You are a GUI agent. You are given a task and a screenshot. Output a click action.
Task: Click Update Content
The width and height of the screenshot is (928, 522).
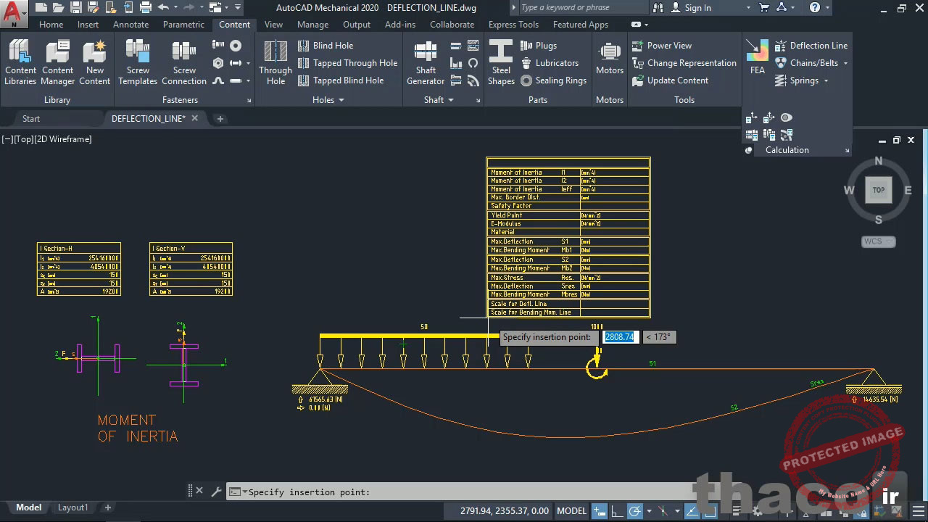[670, 80]
